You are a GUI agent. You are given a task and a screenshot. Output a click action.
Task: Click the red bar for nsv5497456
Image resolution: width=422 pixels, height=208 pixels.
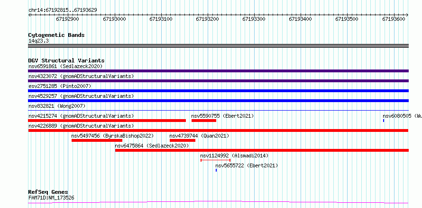[97, 140]
